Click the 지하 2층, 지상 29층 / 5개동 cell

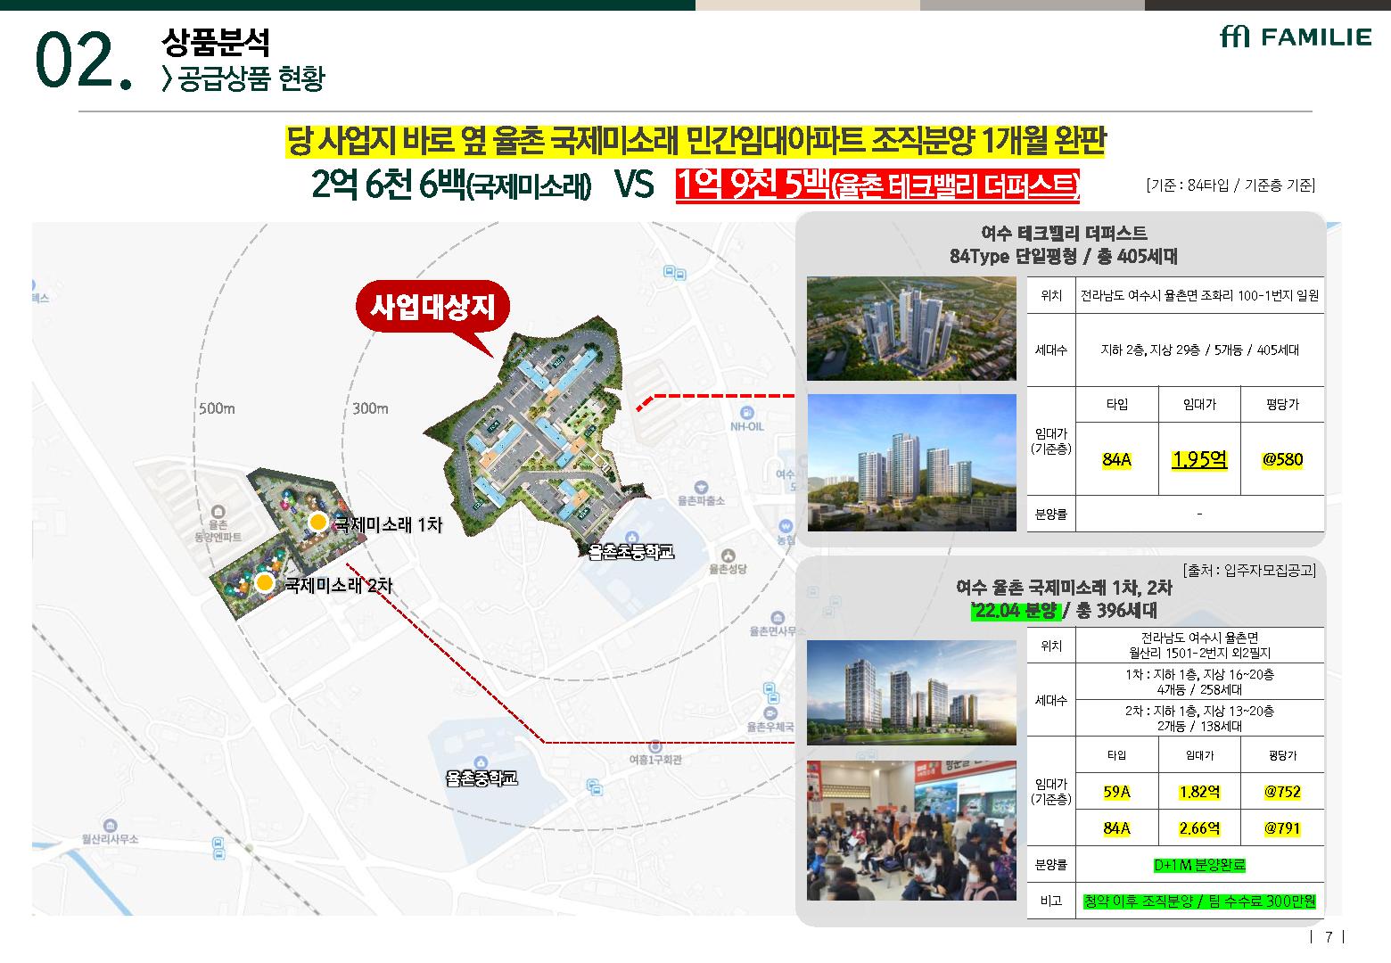click(1199, 350)
